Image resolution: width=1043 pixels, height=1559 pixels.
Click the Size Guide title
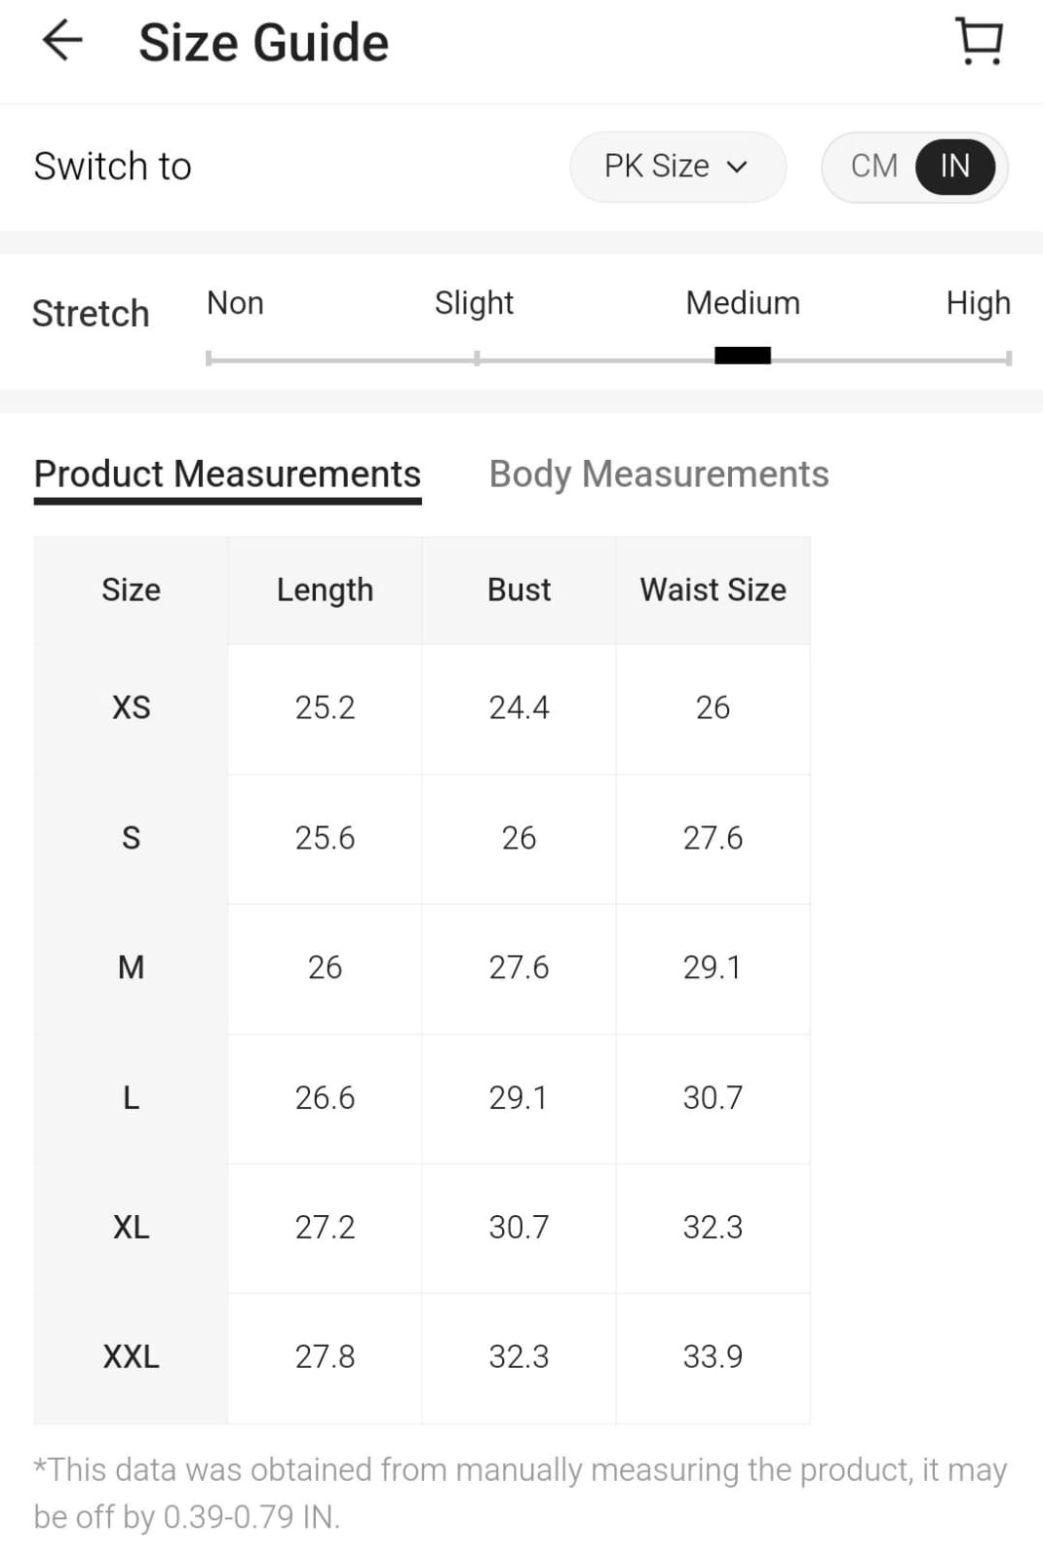263,43
